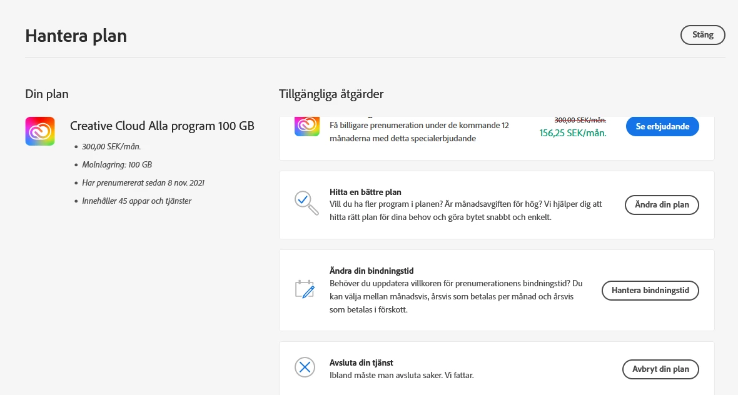
Task: Click Avbryt din plan button
Action: (x=660, y=369)
